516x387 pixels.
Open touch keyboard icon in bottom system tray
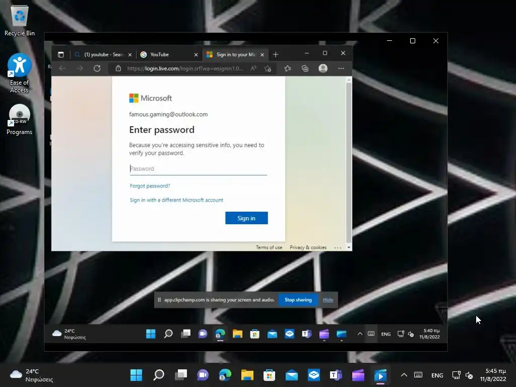(418, 375)
